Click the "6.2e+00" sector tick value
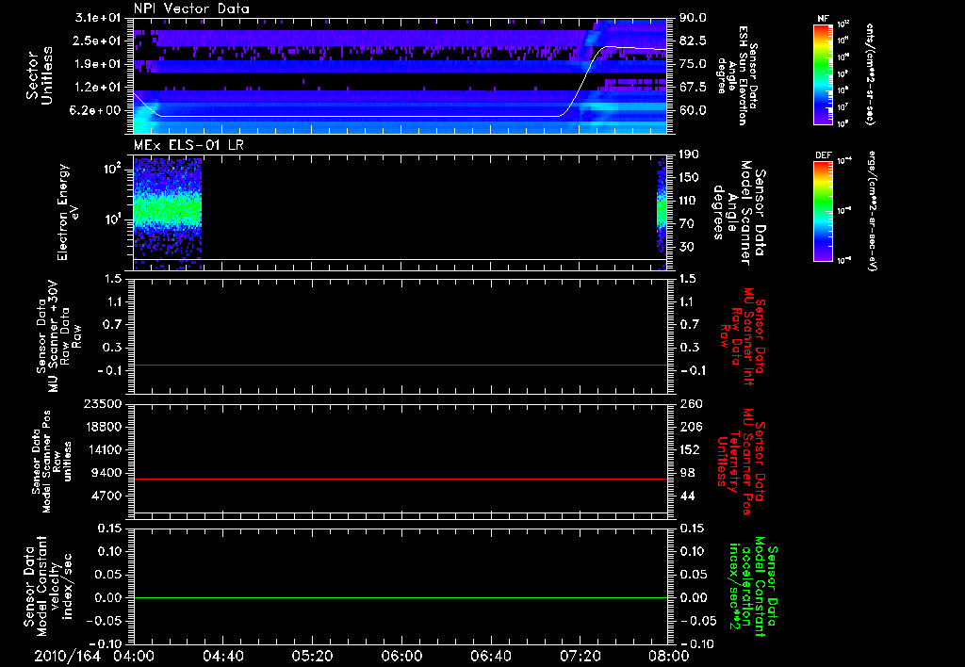 (x=97, y=111)
